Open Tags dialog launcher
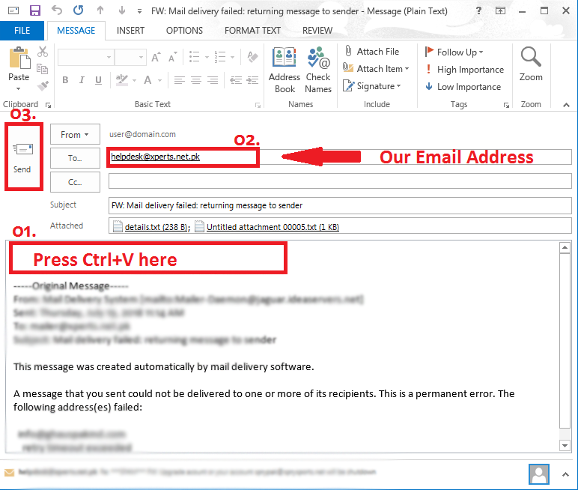 click(506, 105)
